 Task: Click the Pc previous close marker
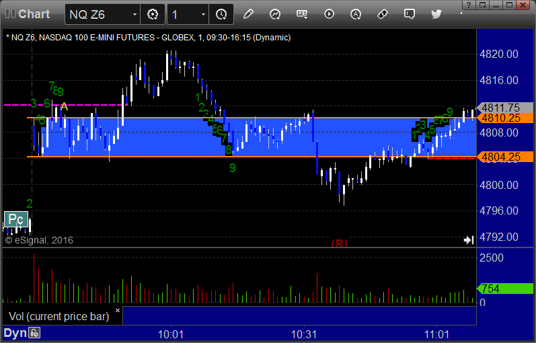(15, 219)
